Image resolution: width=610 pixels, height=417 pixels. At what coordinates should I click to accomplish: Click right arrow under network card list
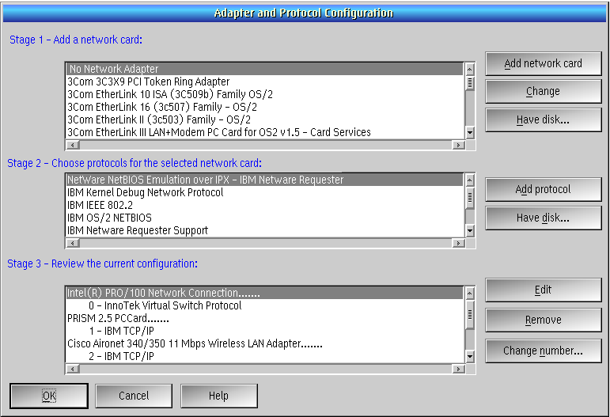pyautogui.click(x=458, y=145)
